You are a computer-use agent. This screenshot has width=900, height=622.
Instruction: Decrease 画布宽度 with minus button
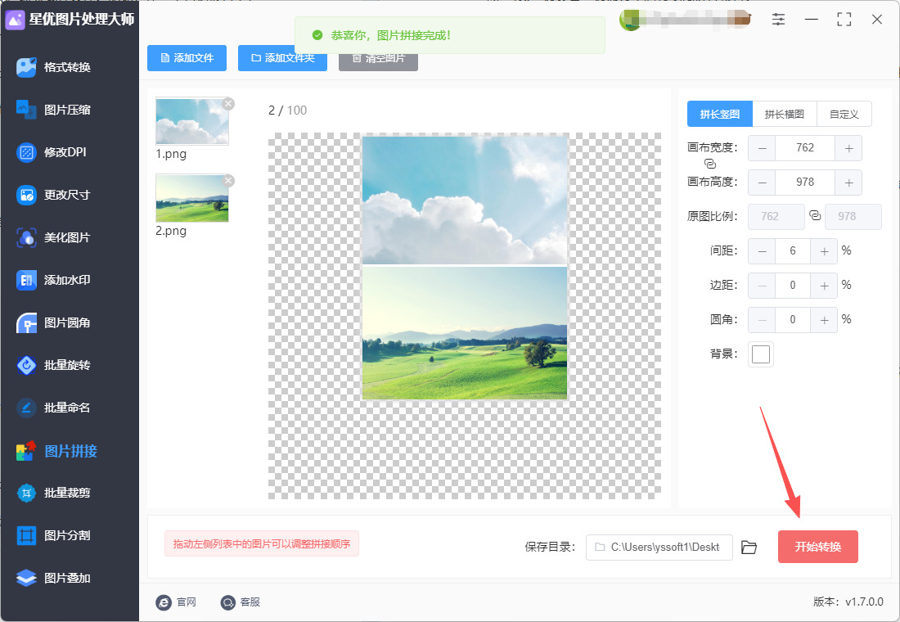(x=763, y=148)
